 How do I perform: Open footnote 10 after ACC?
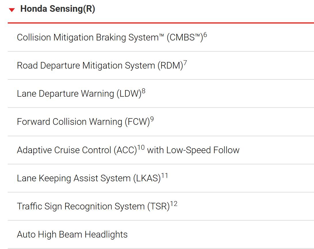141,147
